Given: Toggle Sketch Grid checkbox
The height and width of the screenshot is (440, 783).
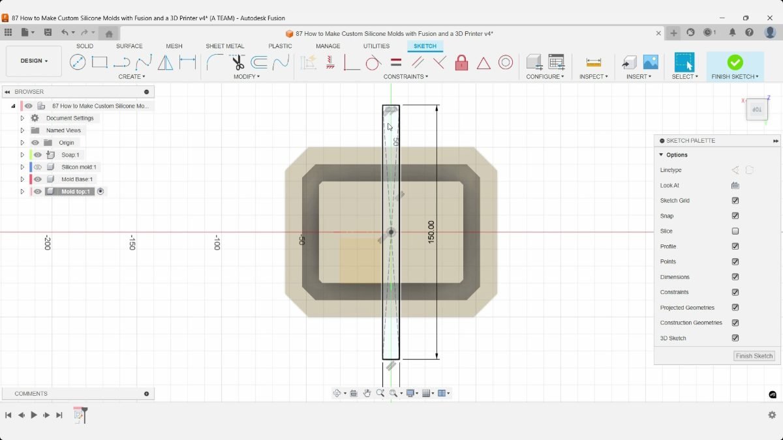Looking at the screenshot, I should 735,201.
